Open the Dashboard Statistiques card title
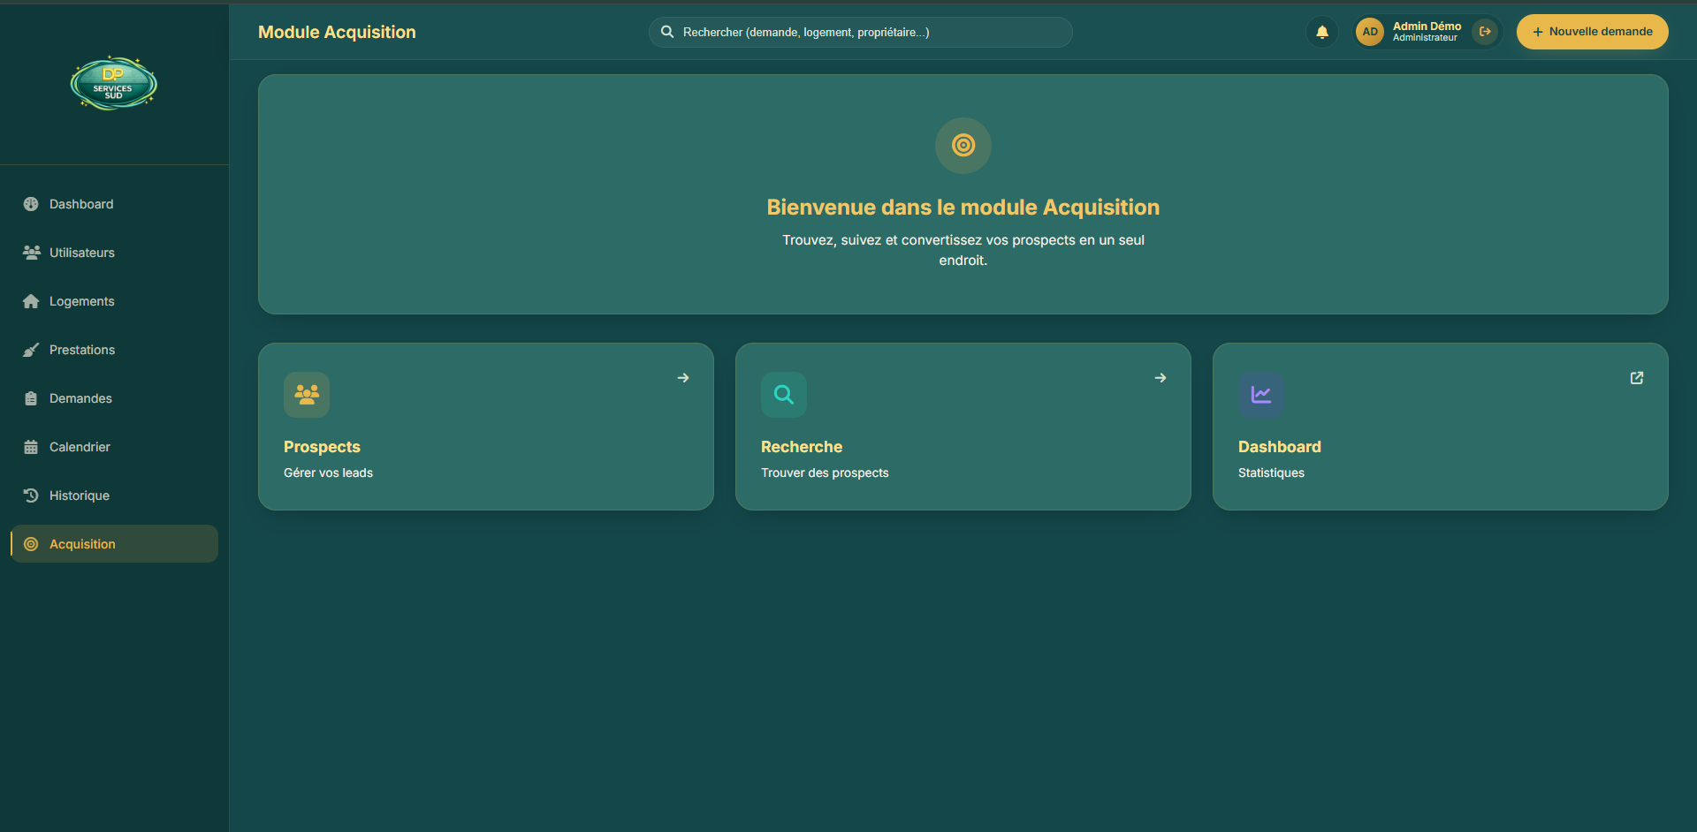 [1280, 447]
